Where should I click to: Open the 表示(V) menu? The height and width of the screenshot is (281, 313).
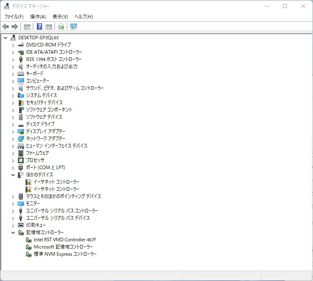tap(60, 17)
